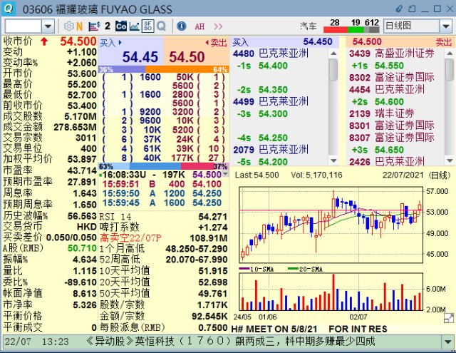Click the bid price 54.45
This screenshot has width=456, height=353.
140,57
